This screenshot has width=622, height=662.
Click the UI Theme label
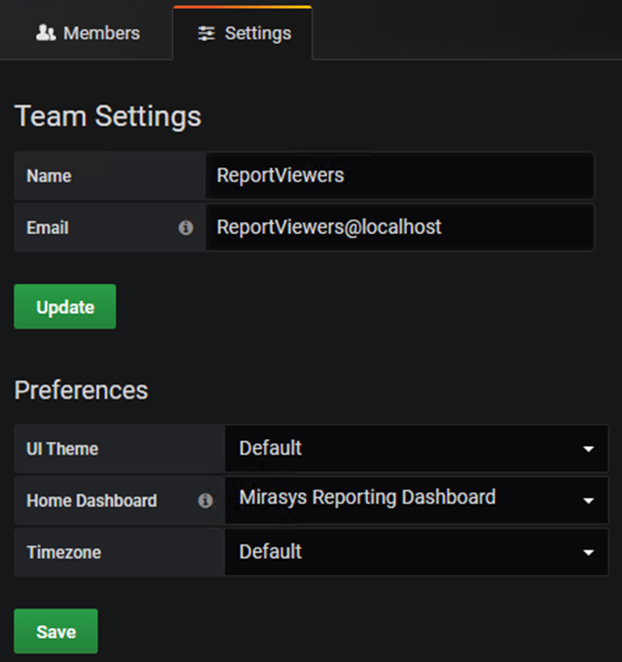tap(63, 449)
